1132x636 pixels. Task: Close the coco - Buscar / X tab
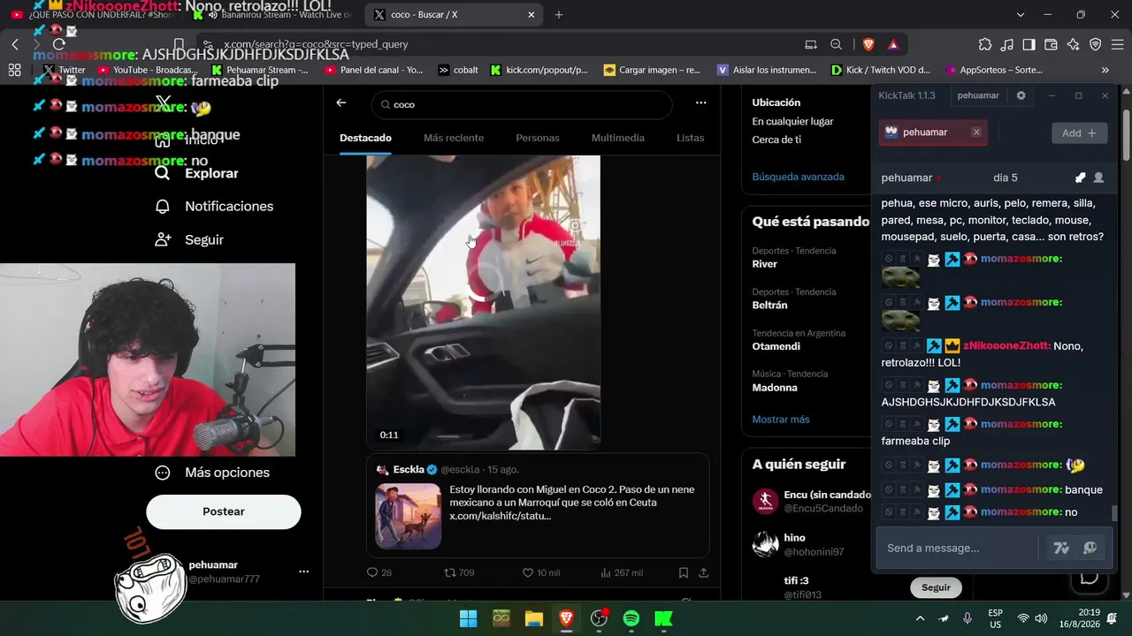pos(532,15)
